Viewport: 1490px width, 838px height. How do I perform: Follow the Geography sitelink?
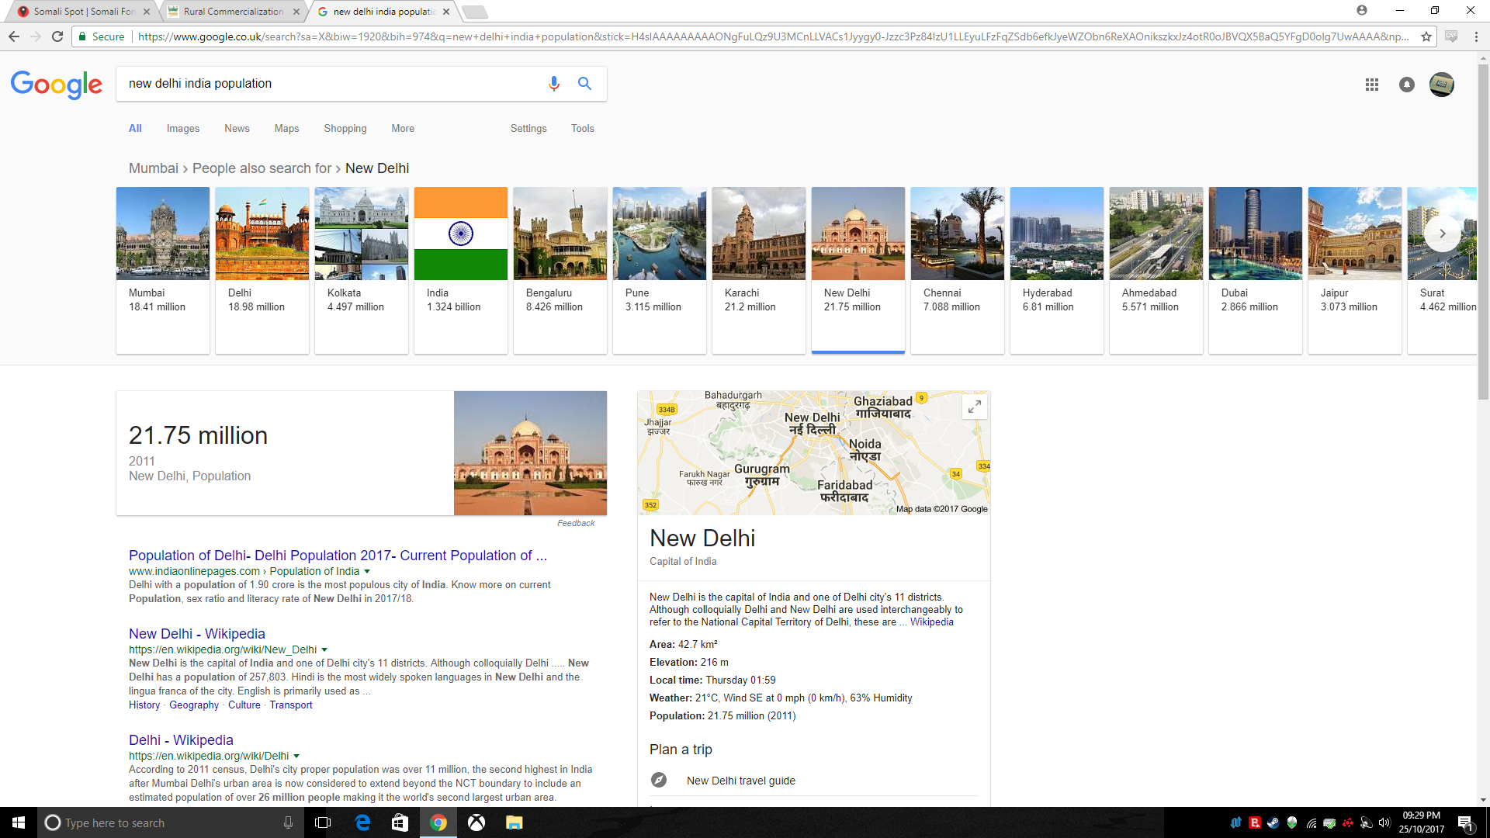[x=194, y=705]
